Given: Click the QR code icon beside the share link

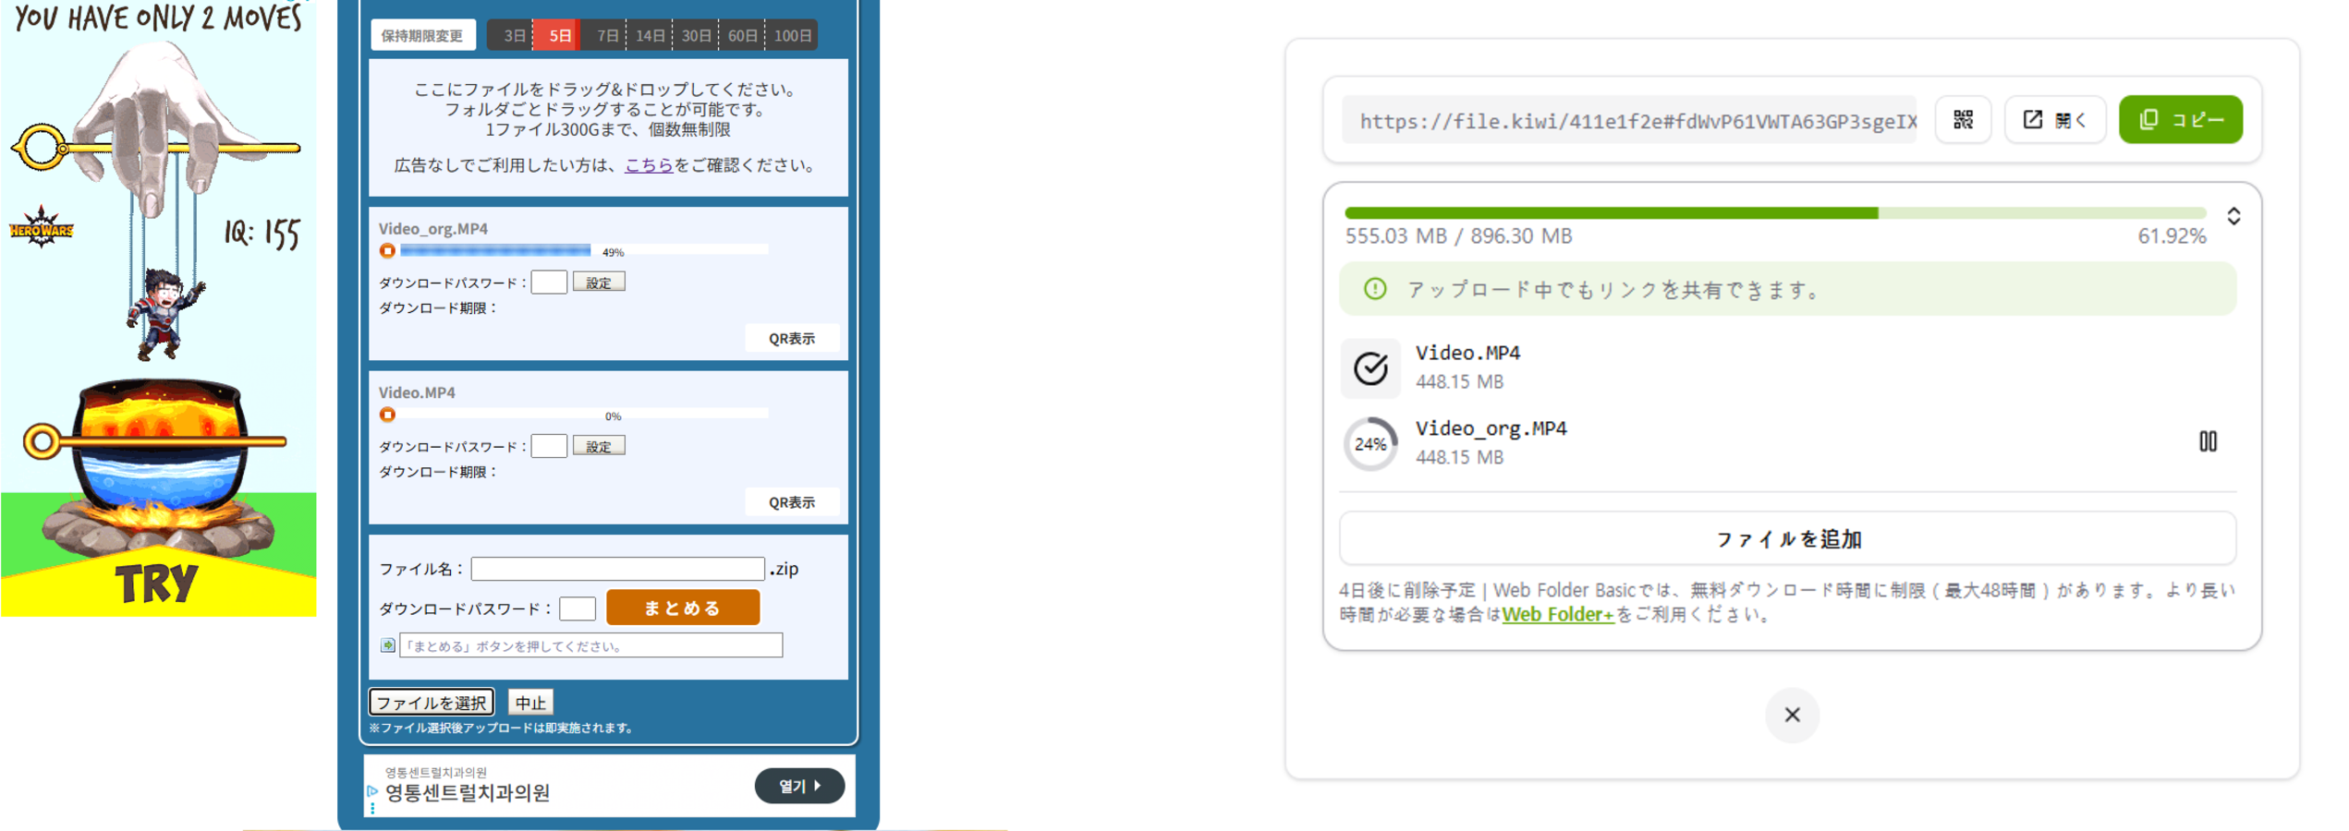Looking at the screenshot, I should click(1962, 119).
